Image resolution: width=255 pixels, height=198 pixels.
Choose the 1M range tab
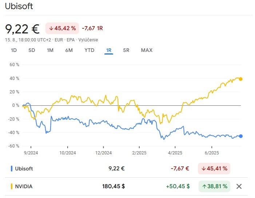click(50, 50)
